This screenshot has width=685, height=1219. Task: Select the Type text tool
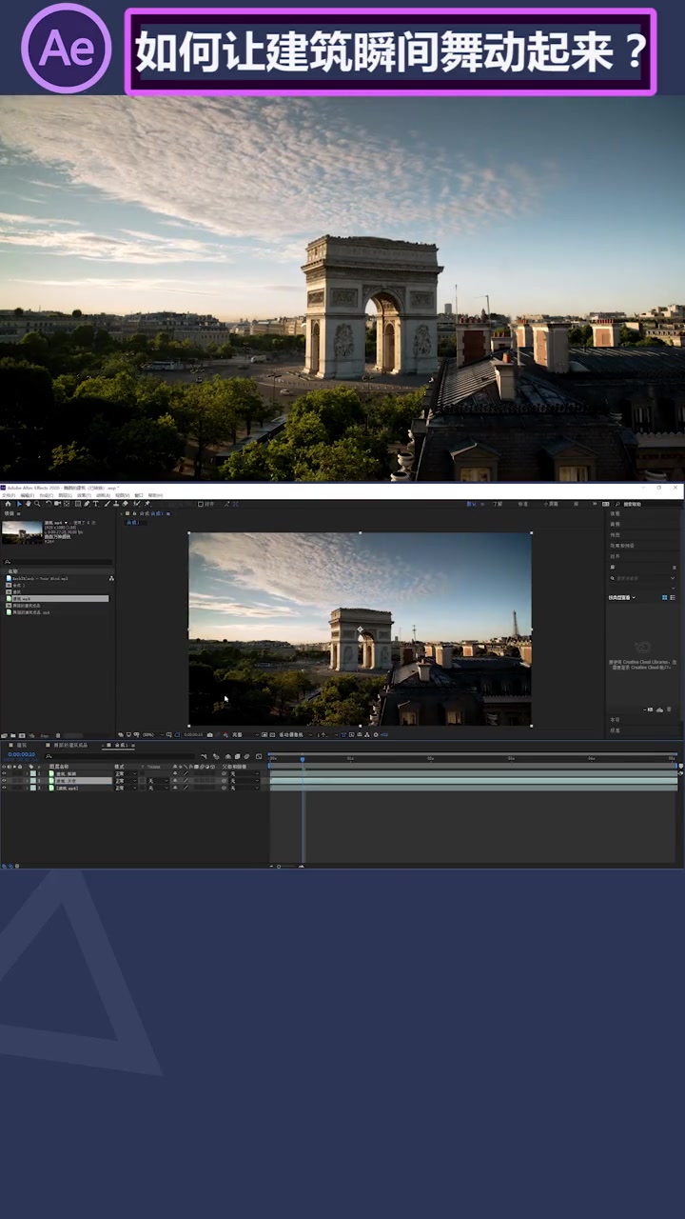pos(96,504)
